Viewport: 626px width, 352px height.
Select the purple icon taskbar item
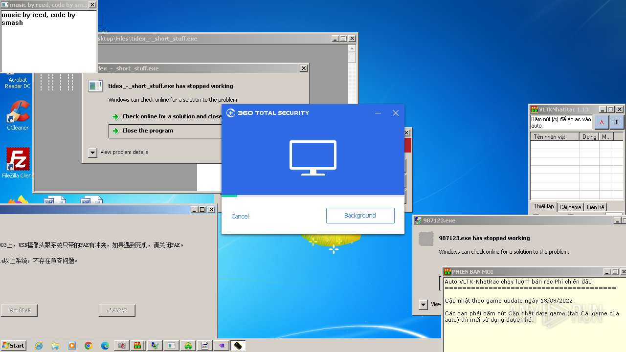(x=222, y=346)
